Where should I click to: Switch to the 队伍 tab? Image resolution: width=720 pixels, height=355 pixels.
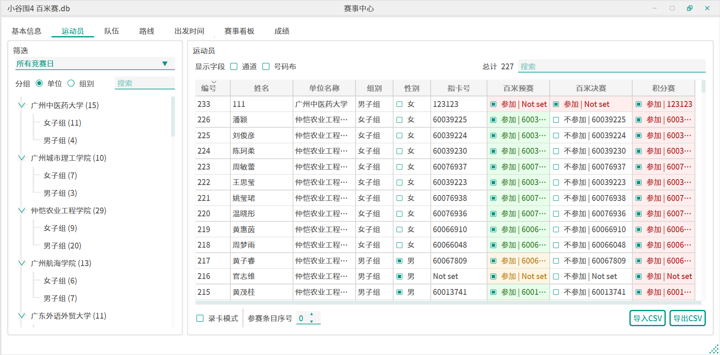click(x=111, y=31)
